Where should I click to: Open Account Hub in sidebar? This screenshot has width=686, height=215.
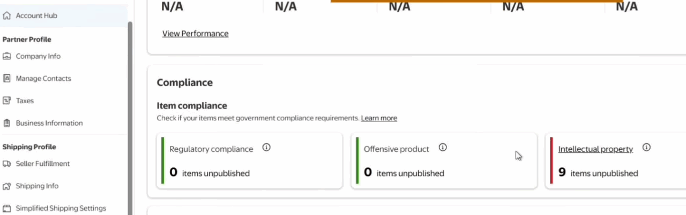coord(36,16)
